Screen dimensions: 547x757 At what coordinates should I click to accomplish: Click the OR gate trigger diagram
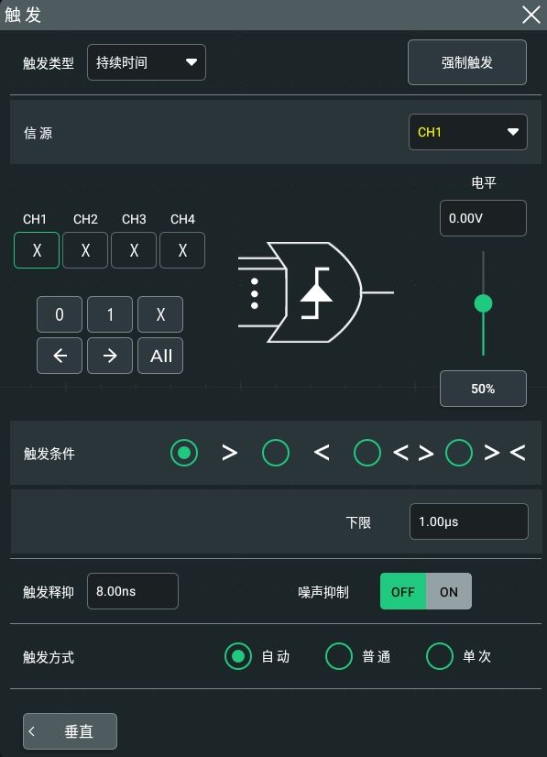click(316, 292)
